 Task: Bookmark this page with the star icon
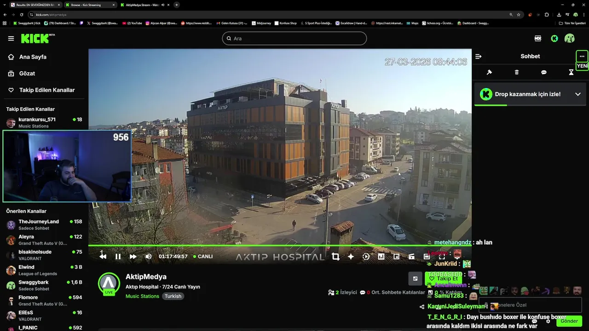[519, 15]
